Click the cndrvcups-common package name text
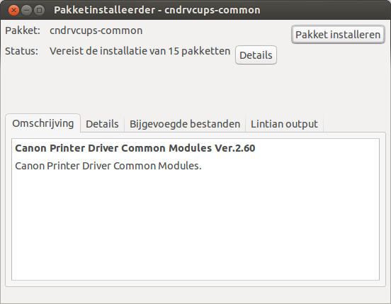Screen dimensions: 391x304 96,30
